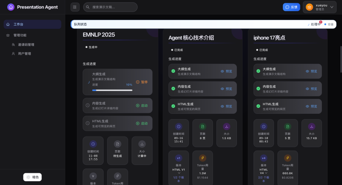Click Agent card 大小 download icon
The width and height of the screenshot is (342, 185).
227,127
